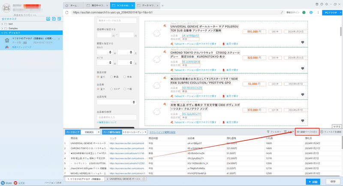Click the import task icon beside 全てのタスク
The height and width of the screenshot is (186, 343).
pyautogui.click(x=48, y=19)
